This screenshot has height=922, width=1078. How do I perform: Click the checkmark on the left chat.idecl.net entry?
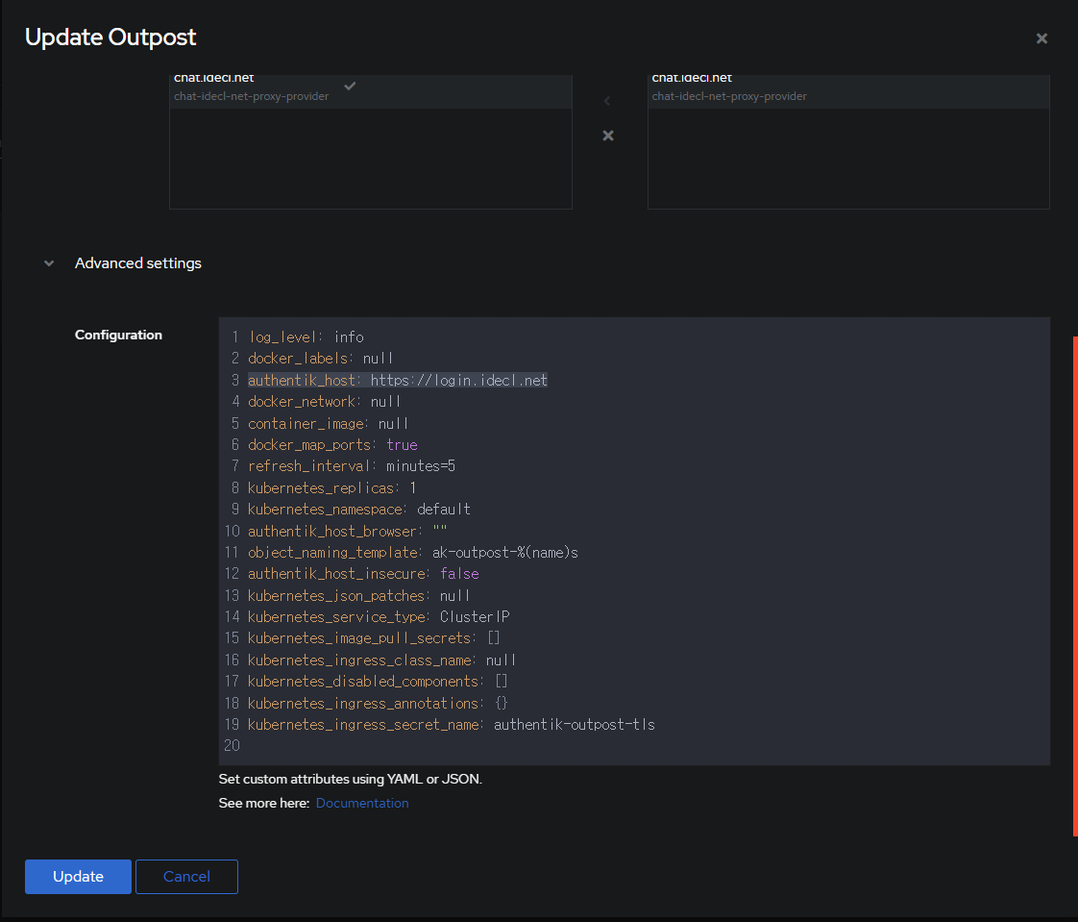pyautogui.click(x=350, y=86)
